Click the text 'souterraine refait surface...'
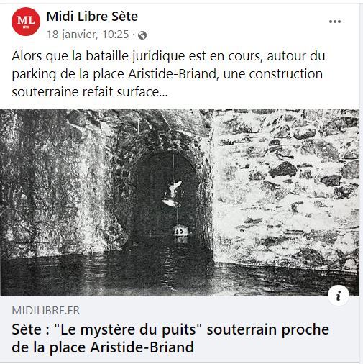This screenshot has height=364, width=363. (x=90, y=92)
